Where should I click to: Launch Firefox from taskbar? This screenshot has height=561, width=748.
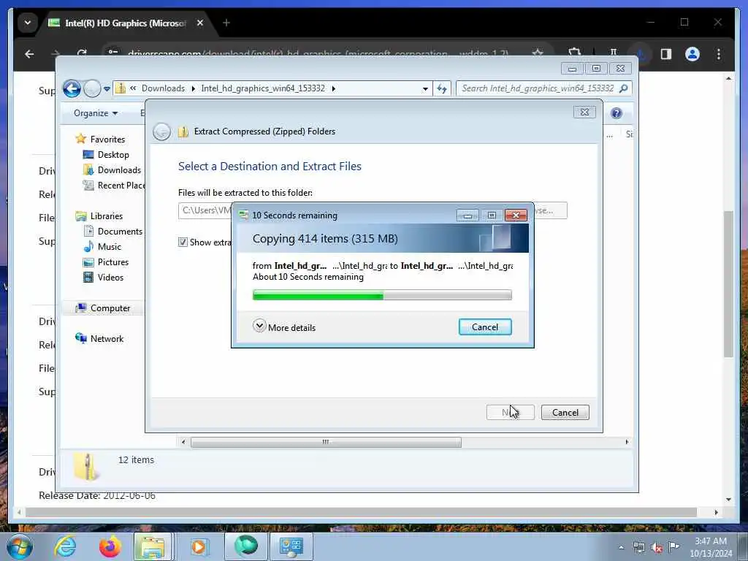coord(110,546)
